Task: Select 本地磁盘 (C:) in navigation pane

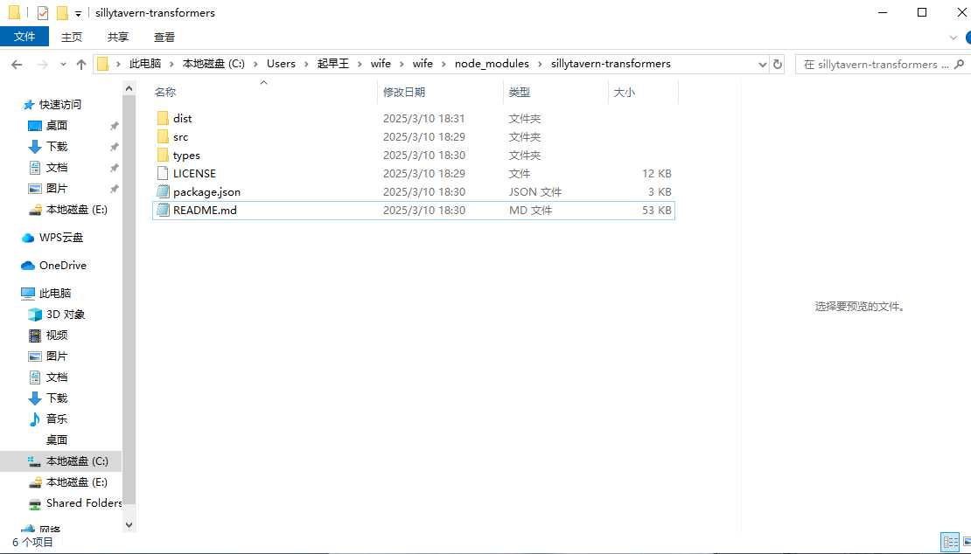Action: 60,461
